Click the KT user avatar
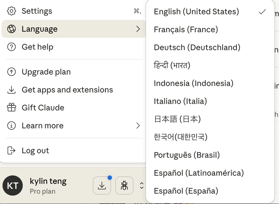This screenshot has height=204, width=279. click(x=13, y=186)
